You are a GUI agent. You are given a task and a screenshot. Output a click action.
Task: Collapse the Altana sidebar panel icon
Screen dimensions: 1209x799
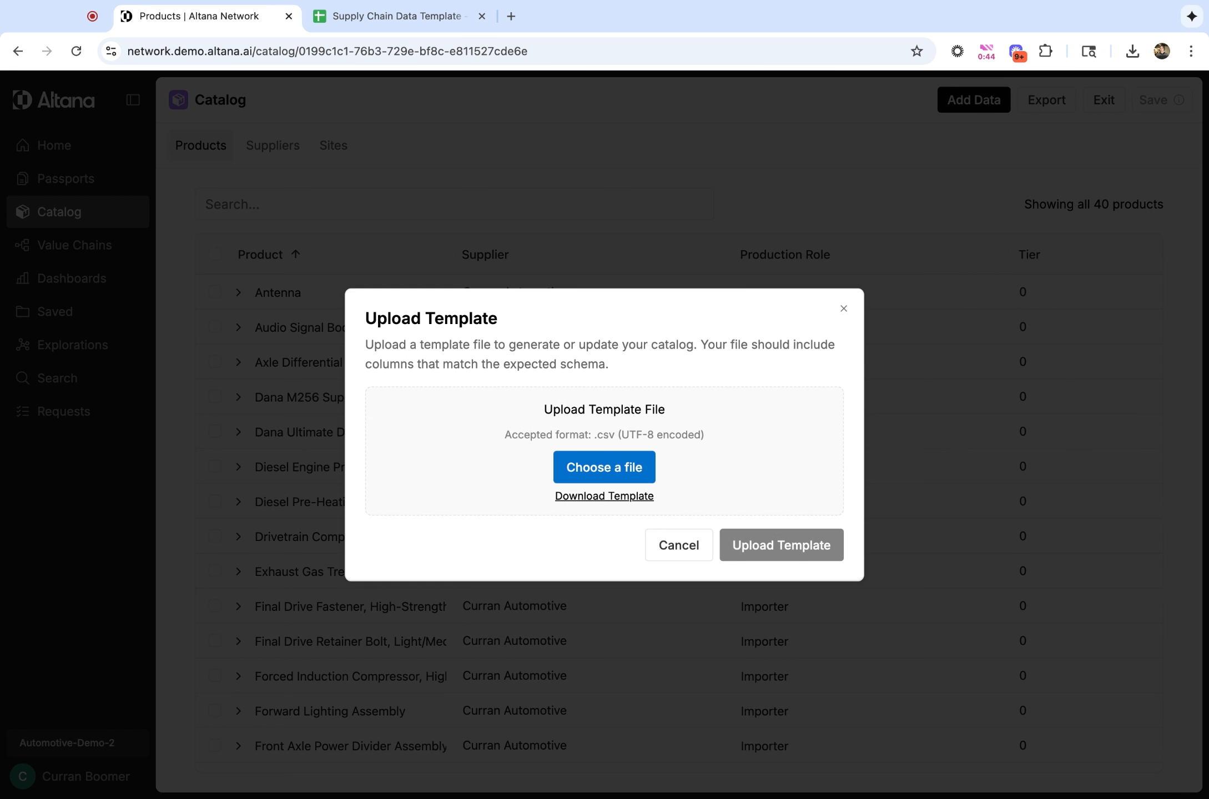(133, 100)
